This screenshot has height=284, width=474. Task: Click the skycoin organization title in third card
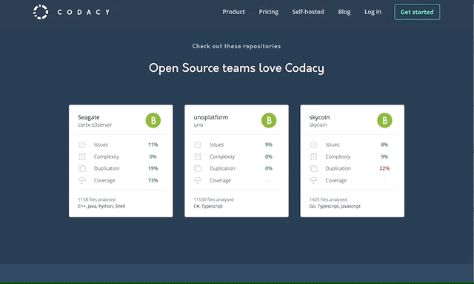point(319,117)
